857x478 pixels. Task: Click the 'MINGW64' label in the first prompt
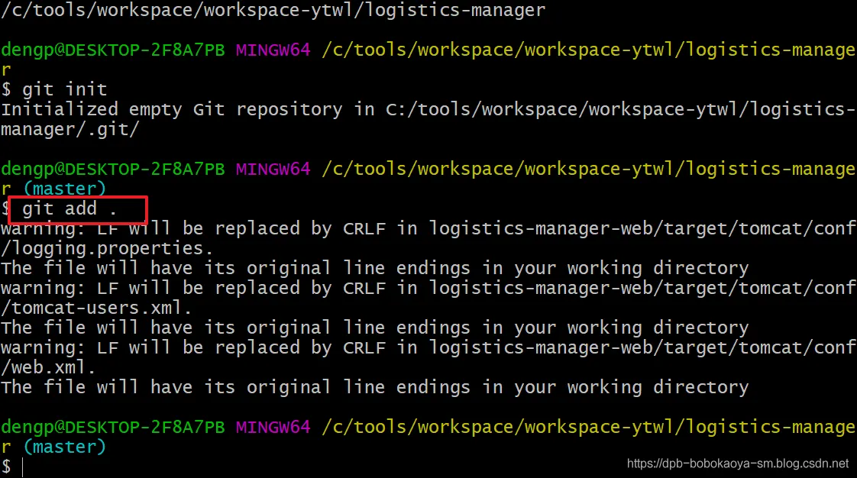(x=273, y=50)
